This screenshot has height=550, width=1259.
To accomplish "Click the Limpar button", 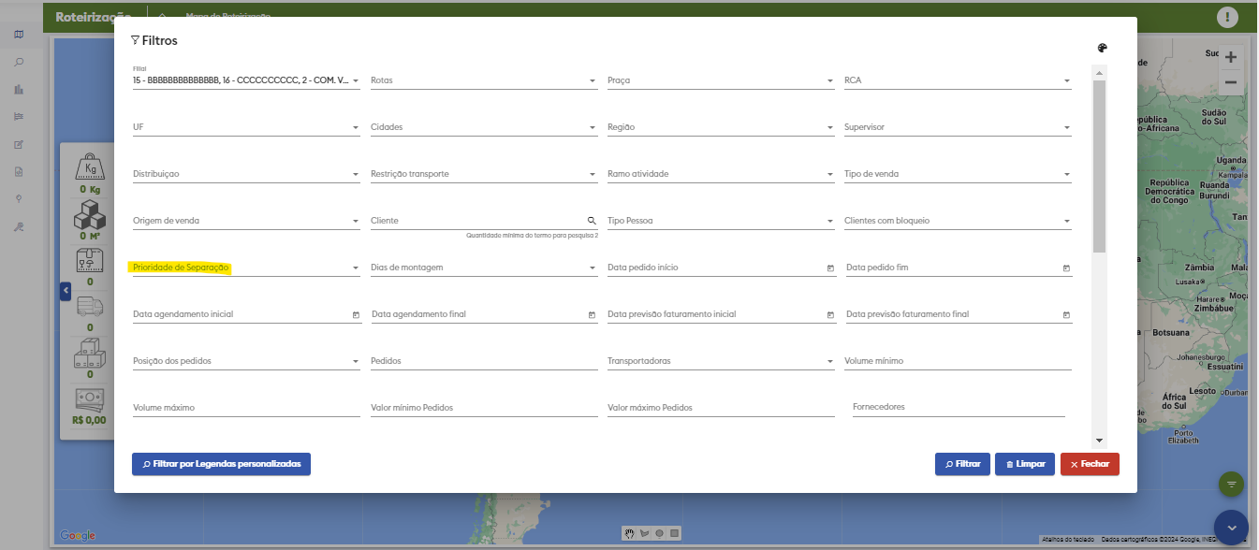I will [1025, 464].
